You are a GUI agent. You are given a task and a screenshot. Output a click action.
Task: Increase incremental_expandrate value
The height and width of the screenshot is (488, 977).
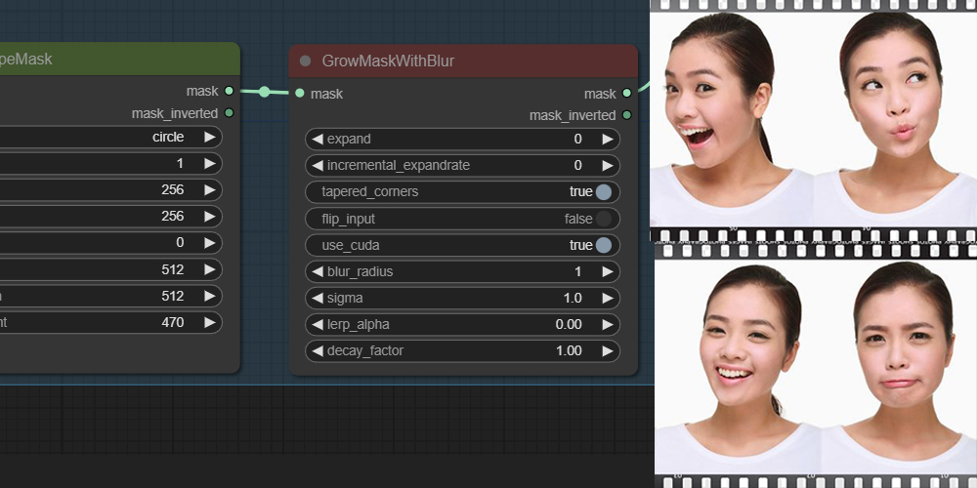pos(608,166)
